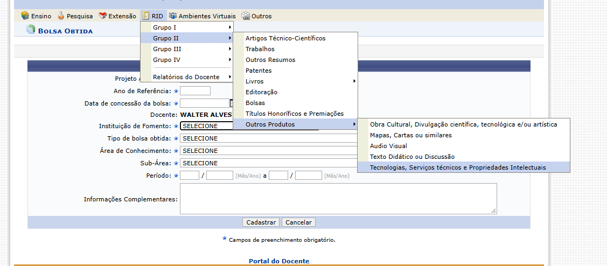Open Ambientes Virtuais menu

(x=202, y=16)
